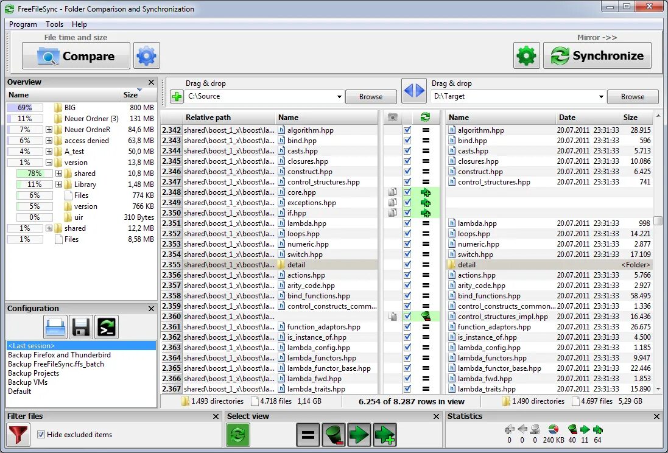Click statistics data-volume icon above 240 KB
This screenshot has height=453, width=668.
tap(554, 430)
